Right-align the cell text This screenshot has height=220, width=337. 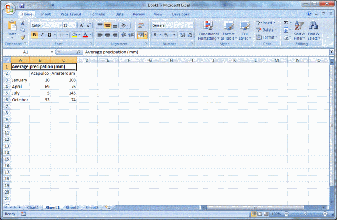[115, 35]
